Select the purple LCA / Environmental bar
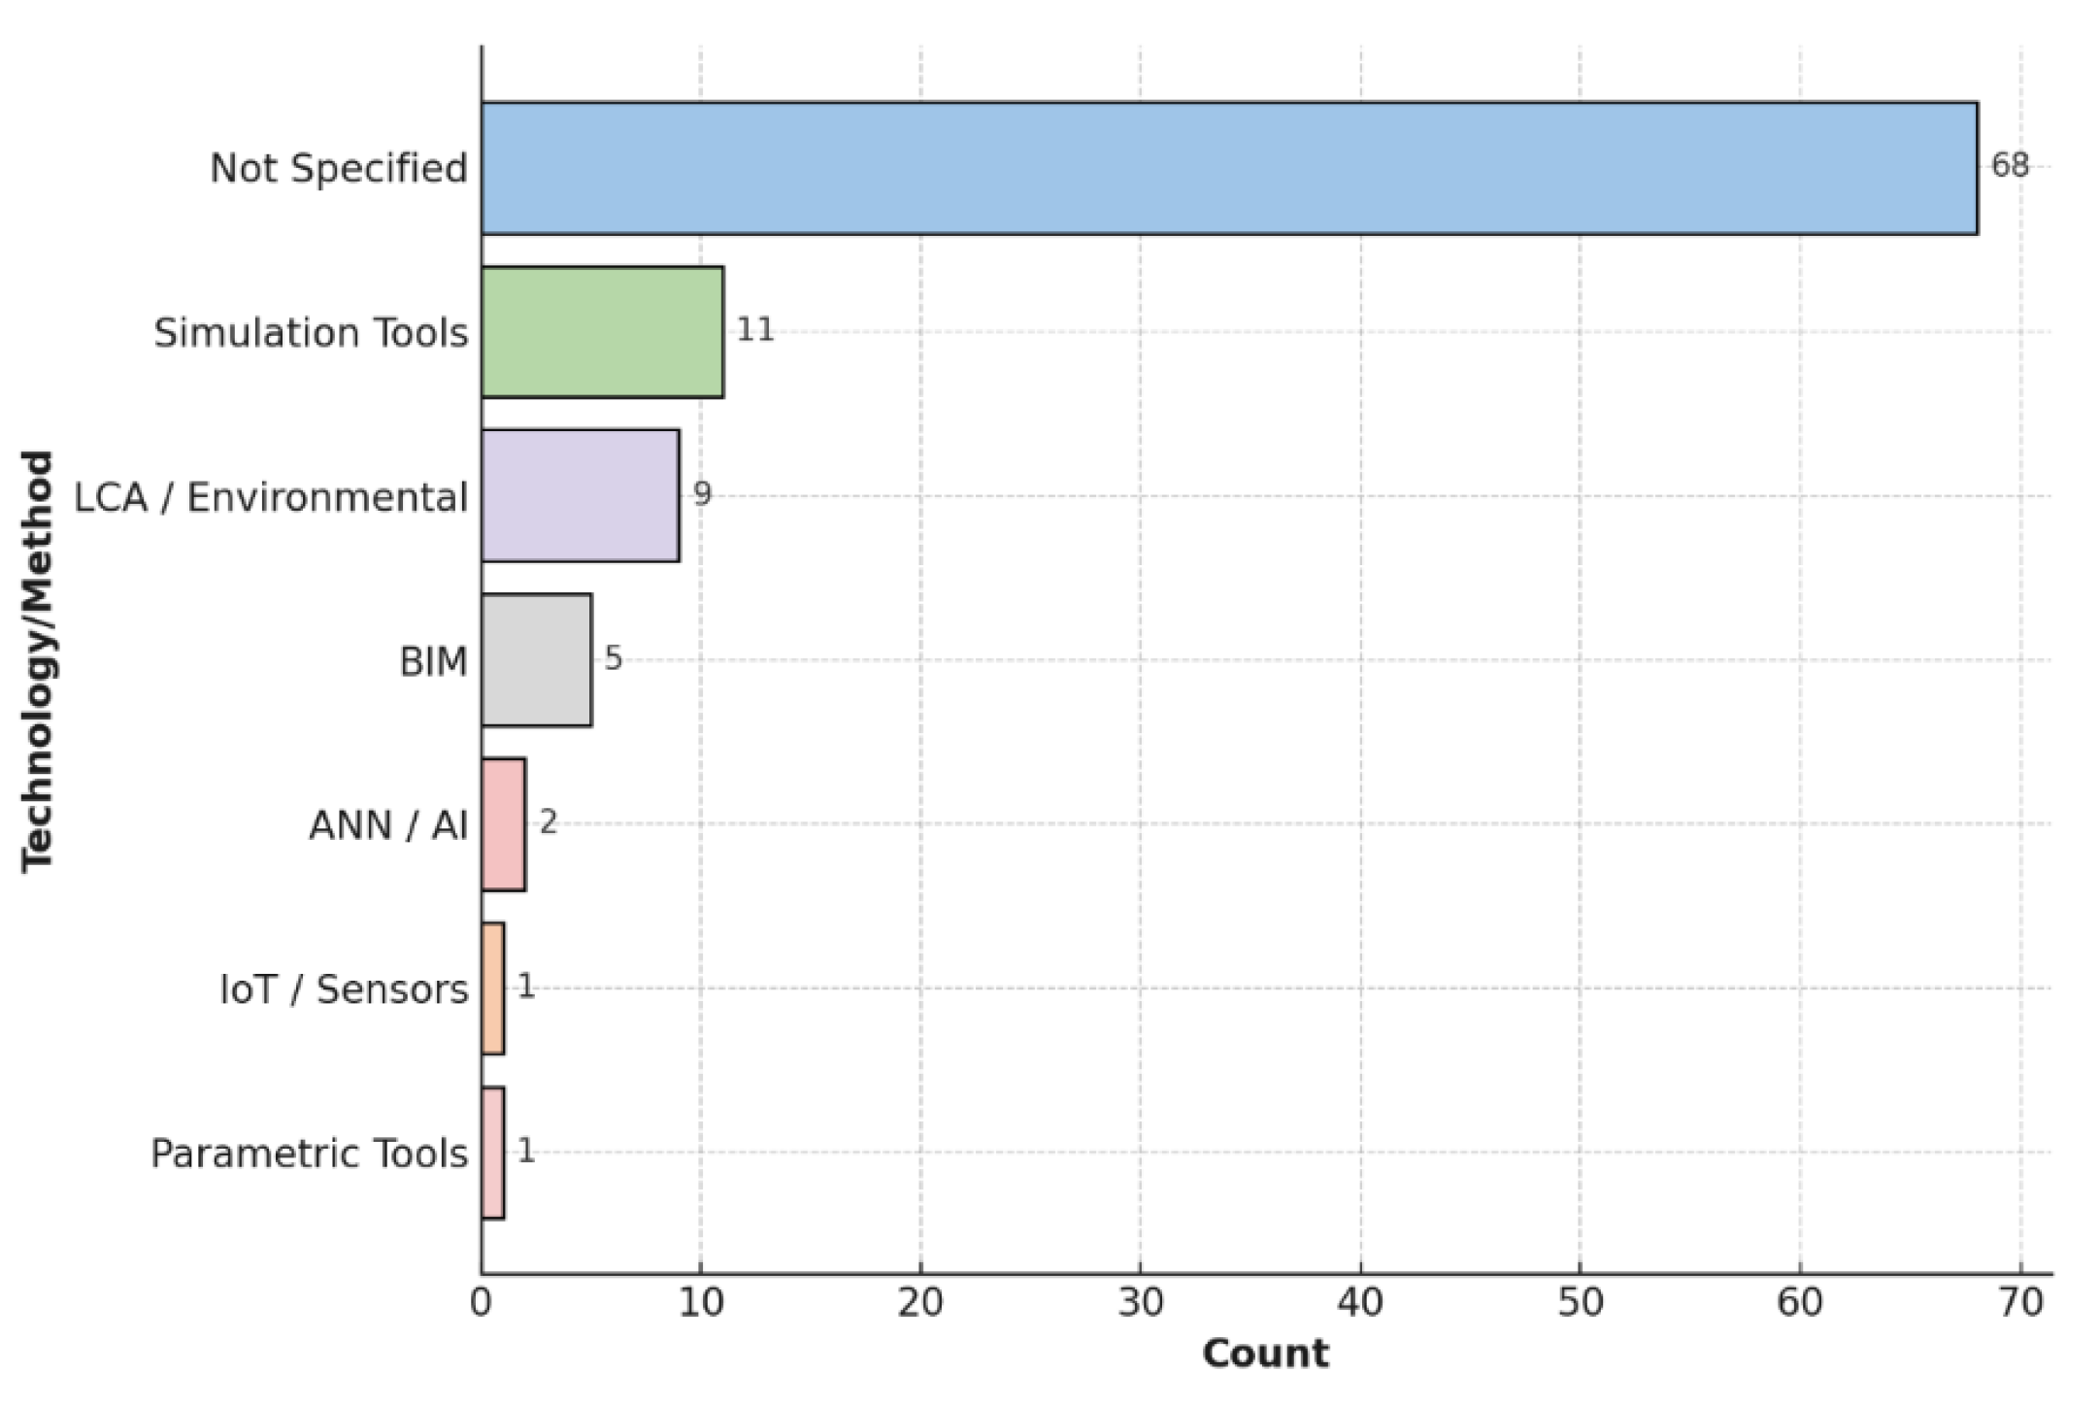The image size is (2100, 1405). (580, 495)
